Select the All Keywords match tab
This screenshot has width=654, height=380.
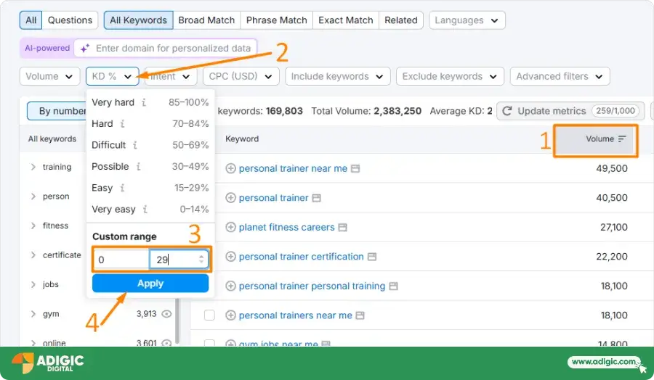138,20
